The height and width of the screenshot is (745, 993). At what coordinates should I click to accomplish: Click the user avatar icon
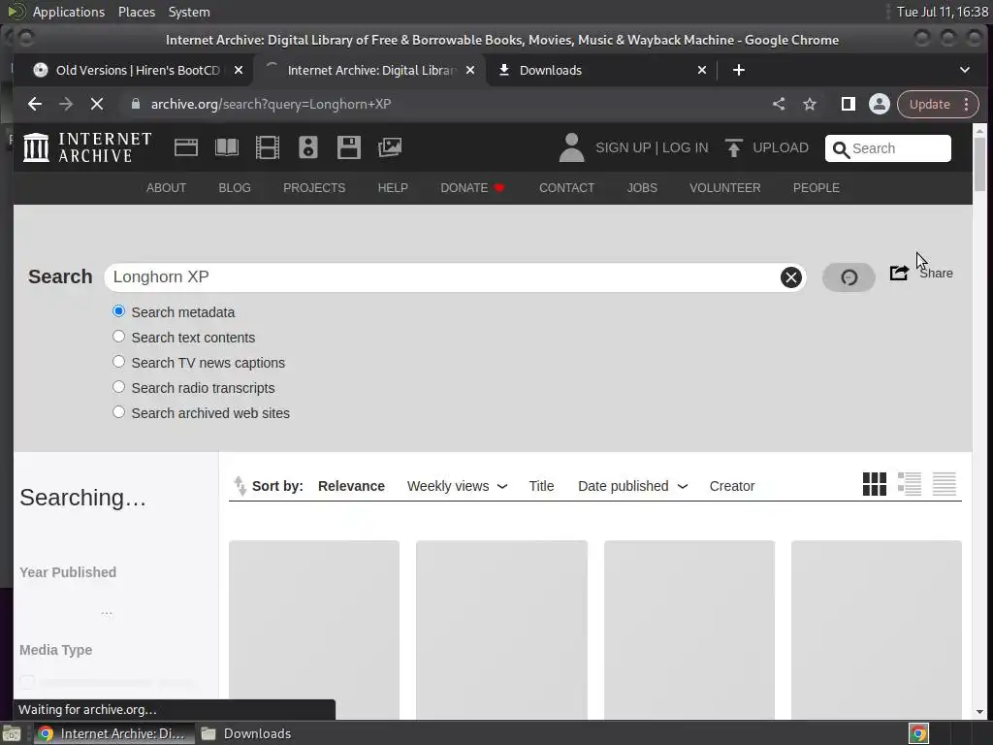point(571,147)
